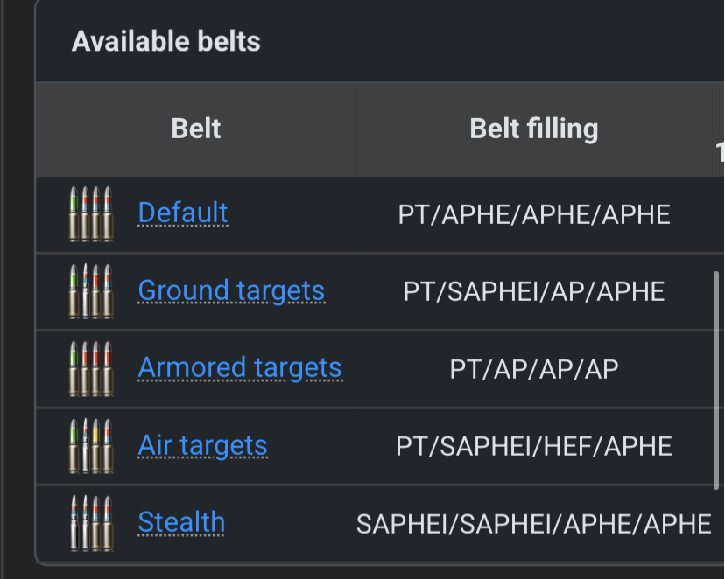The width and height of the screenshot is (725, 579).
Task: Select the Stealth belt bullets icon
Action: (x=91, y=523)
